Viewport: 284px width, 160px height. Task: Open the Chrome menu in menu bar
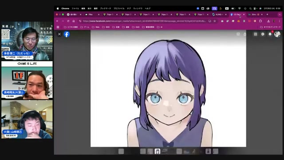(65, 8)
